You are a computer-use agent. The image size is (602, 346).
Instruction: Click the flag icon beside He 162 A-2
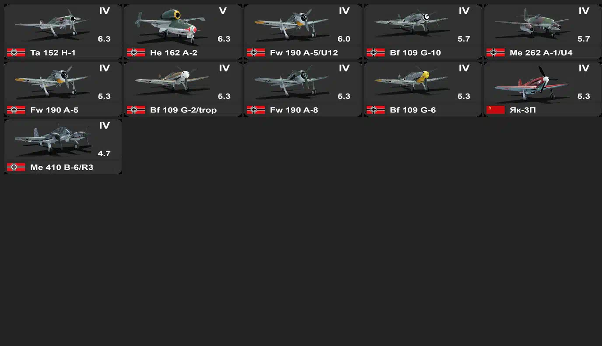(x=136, y=52)
